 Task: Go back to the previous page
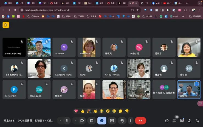pos(4,10)
